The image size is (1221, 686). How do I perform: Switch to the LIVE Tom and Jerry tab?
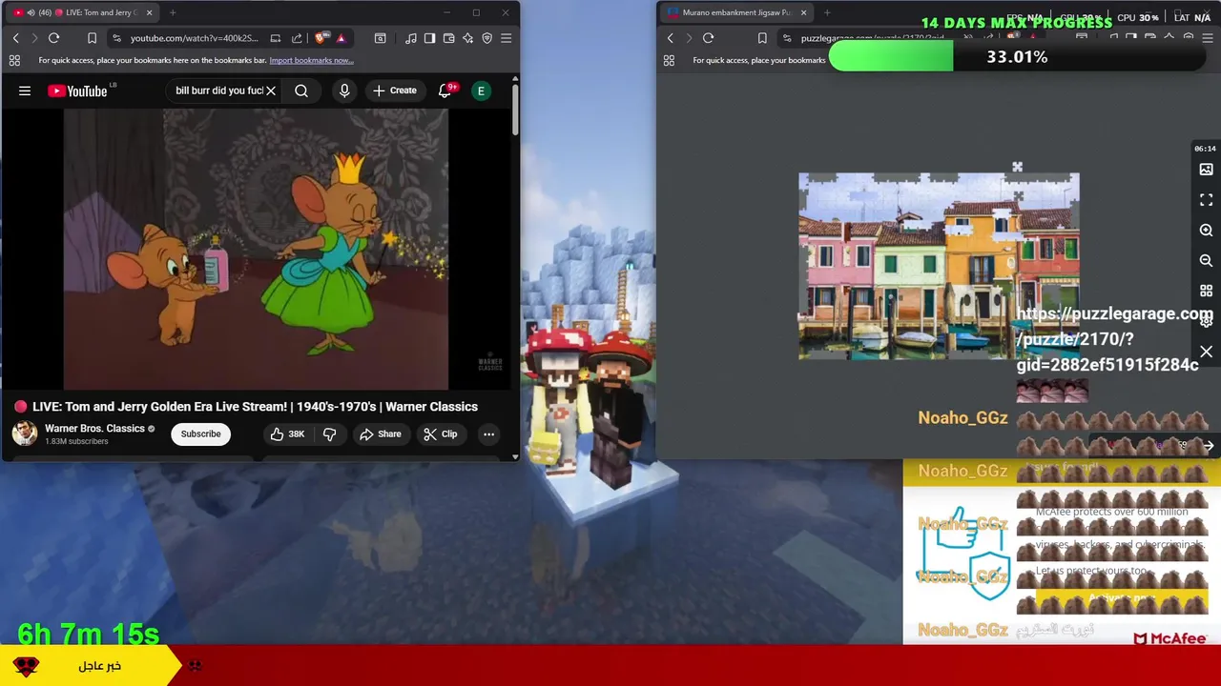point(82,12)
